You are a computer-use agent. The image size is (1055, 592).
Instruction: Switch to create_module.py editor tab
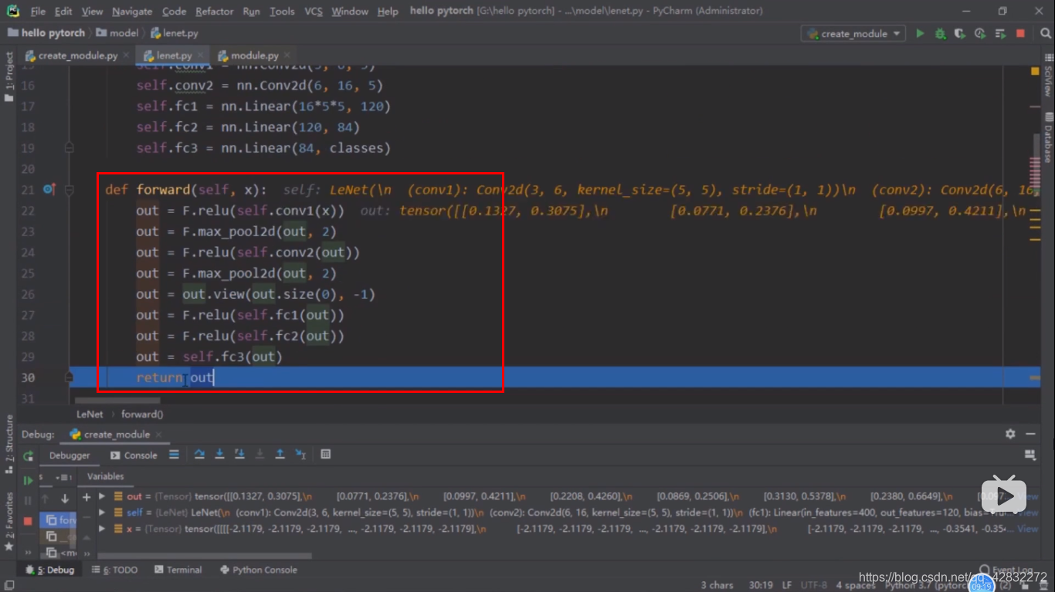pos(77,56)
